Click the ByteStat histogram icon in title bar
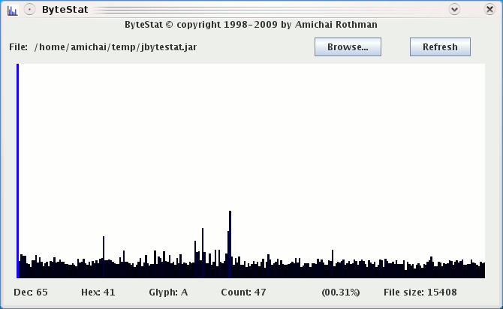503x309 pixels. tap(12, 10)
